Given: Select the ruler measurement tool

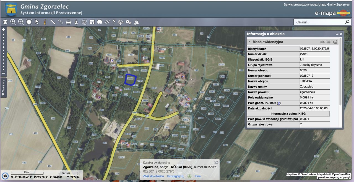Looking at the screenshot, I should [x=53, y=22].
